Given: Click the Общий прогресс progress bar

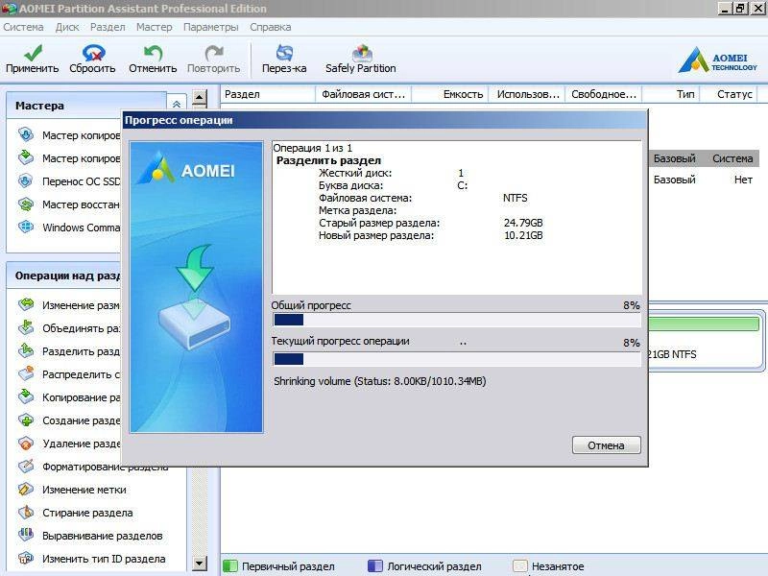Looking at the screenshot, I should (x=457, y=320).
